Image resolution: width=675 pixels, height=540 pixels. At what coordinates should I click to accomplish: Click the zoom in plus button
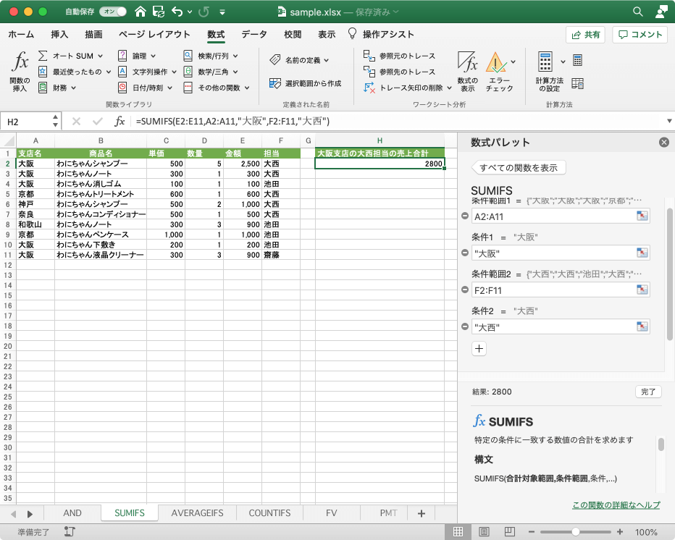click(x=620, y=532)
